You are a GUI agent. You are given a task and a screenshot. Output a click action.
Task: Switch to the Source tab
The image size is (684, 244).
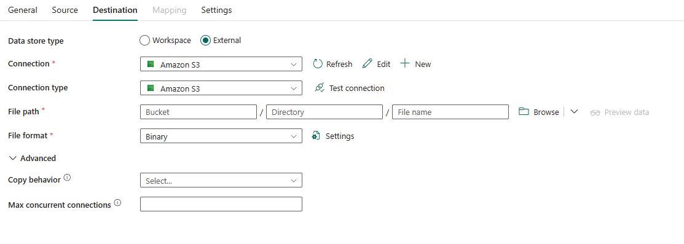tap(65, 10)
